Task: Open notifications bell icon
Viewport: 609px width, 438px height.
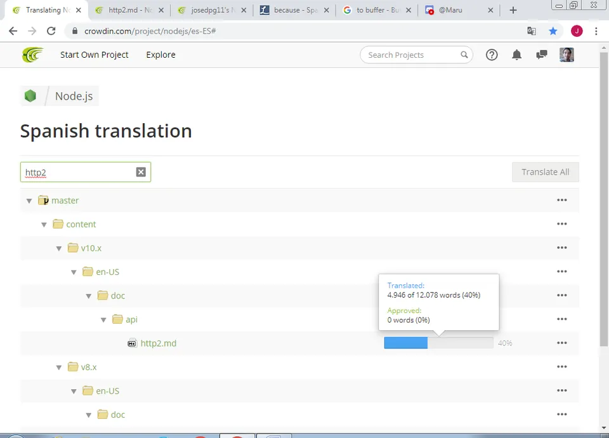Action: tap(516, 55)
